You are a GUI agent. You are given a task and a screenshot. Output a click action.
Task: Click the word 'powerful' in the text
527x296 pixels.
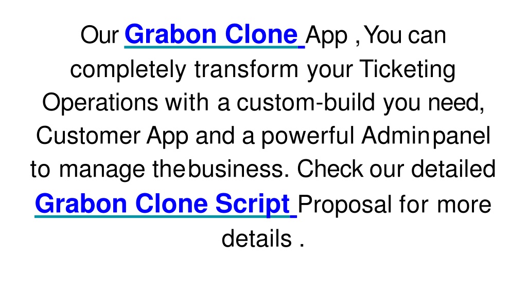pos(308,137)
